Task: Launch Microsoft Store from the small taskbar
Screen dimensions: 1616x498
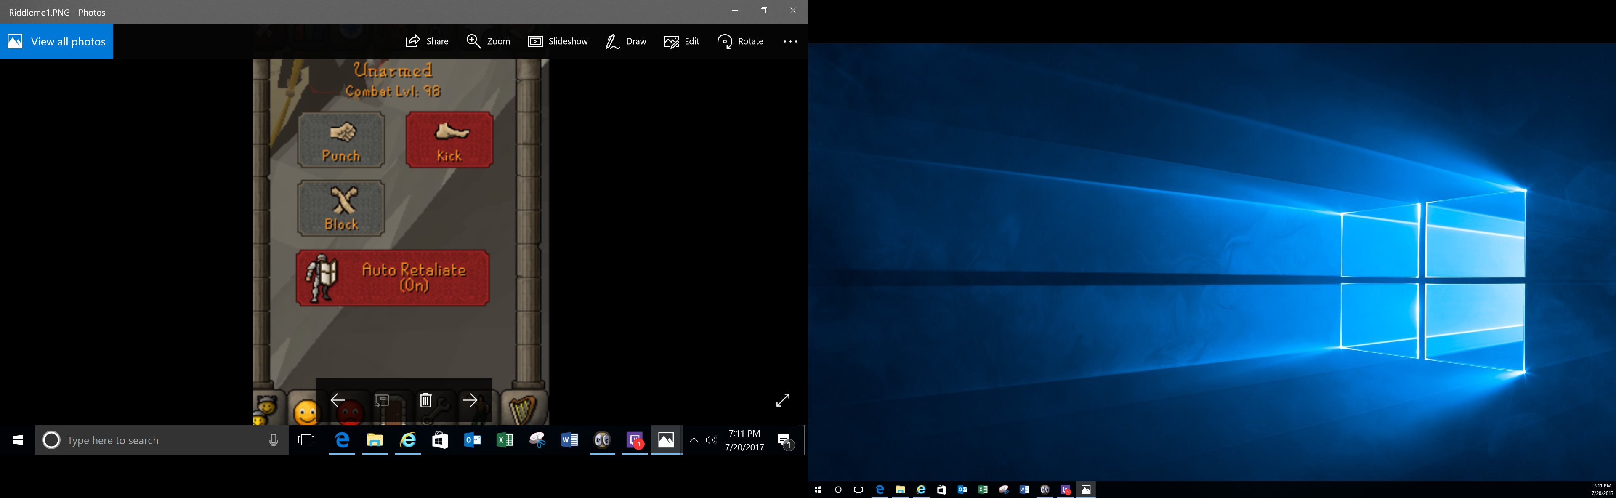Action: coord(942,490)
